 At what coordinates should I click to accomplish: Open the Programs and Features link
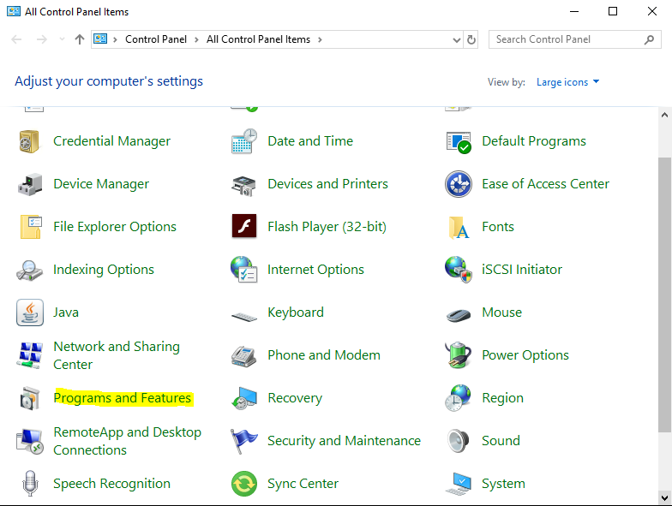point(122,398)
